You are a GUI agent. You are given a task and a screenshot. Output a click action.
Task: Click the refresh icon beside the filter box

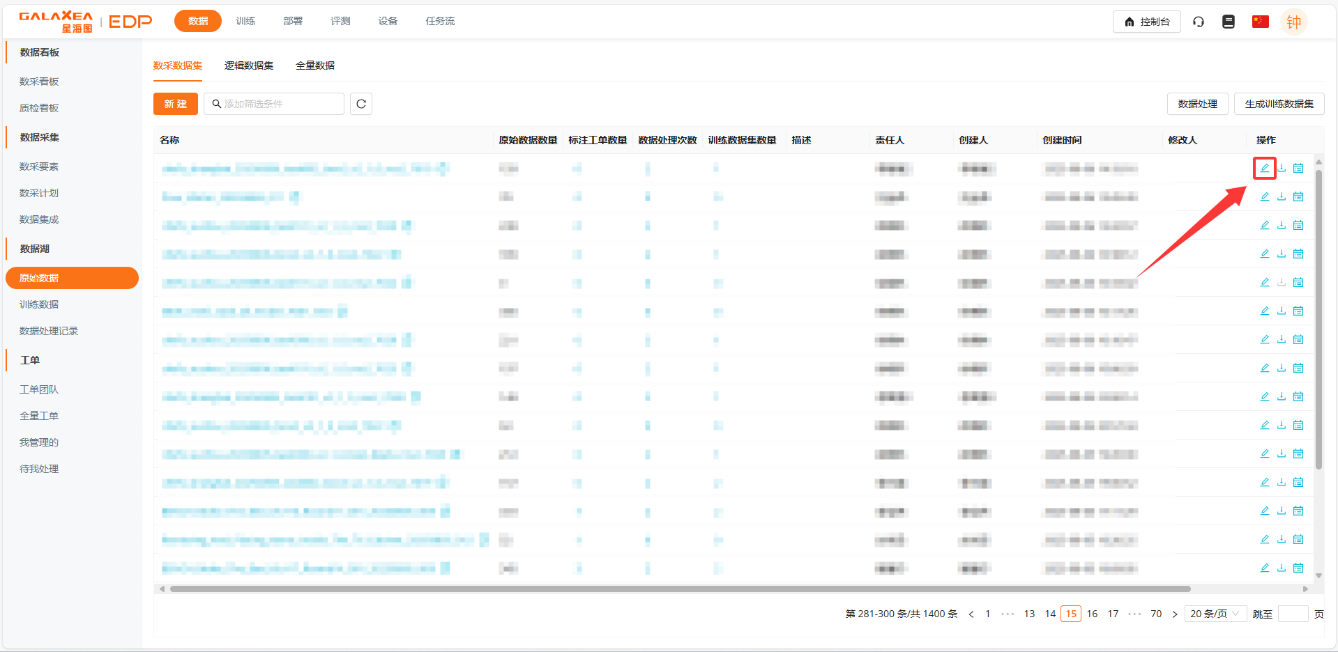(361, 104)
